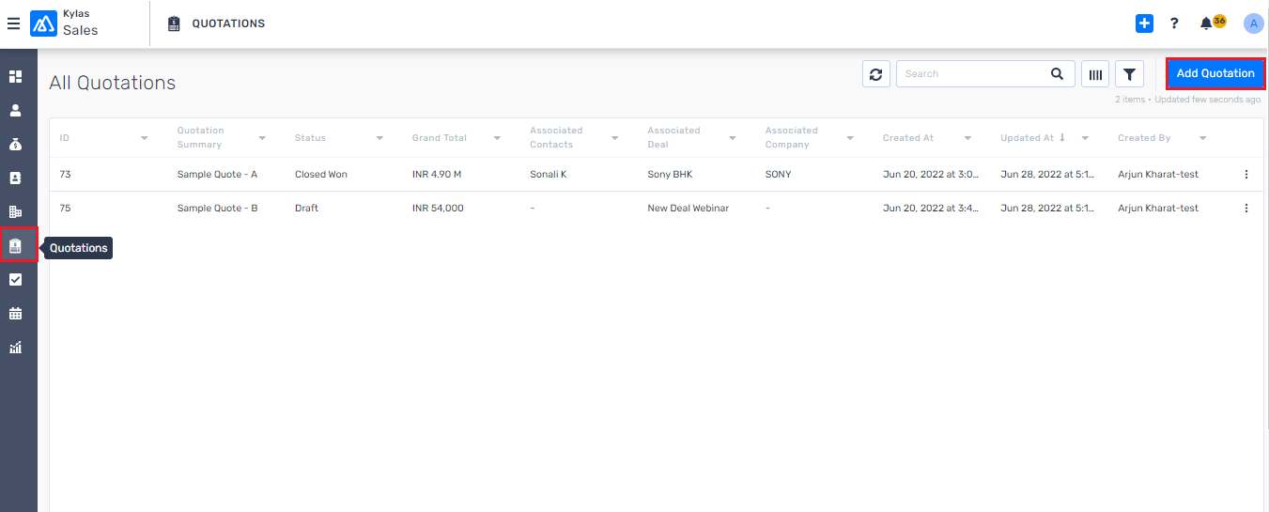Click Created By cell in row 73
1269x512 pixels.
[x=1158, y=174]
